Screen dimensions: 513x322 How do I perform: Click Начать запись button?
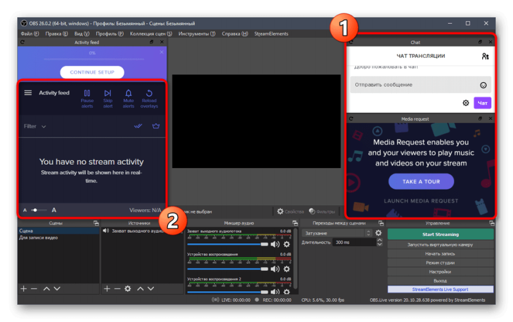click(x=441, y=253)
